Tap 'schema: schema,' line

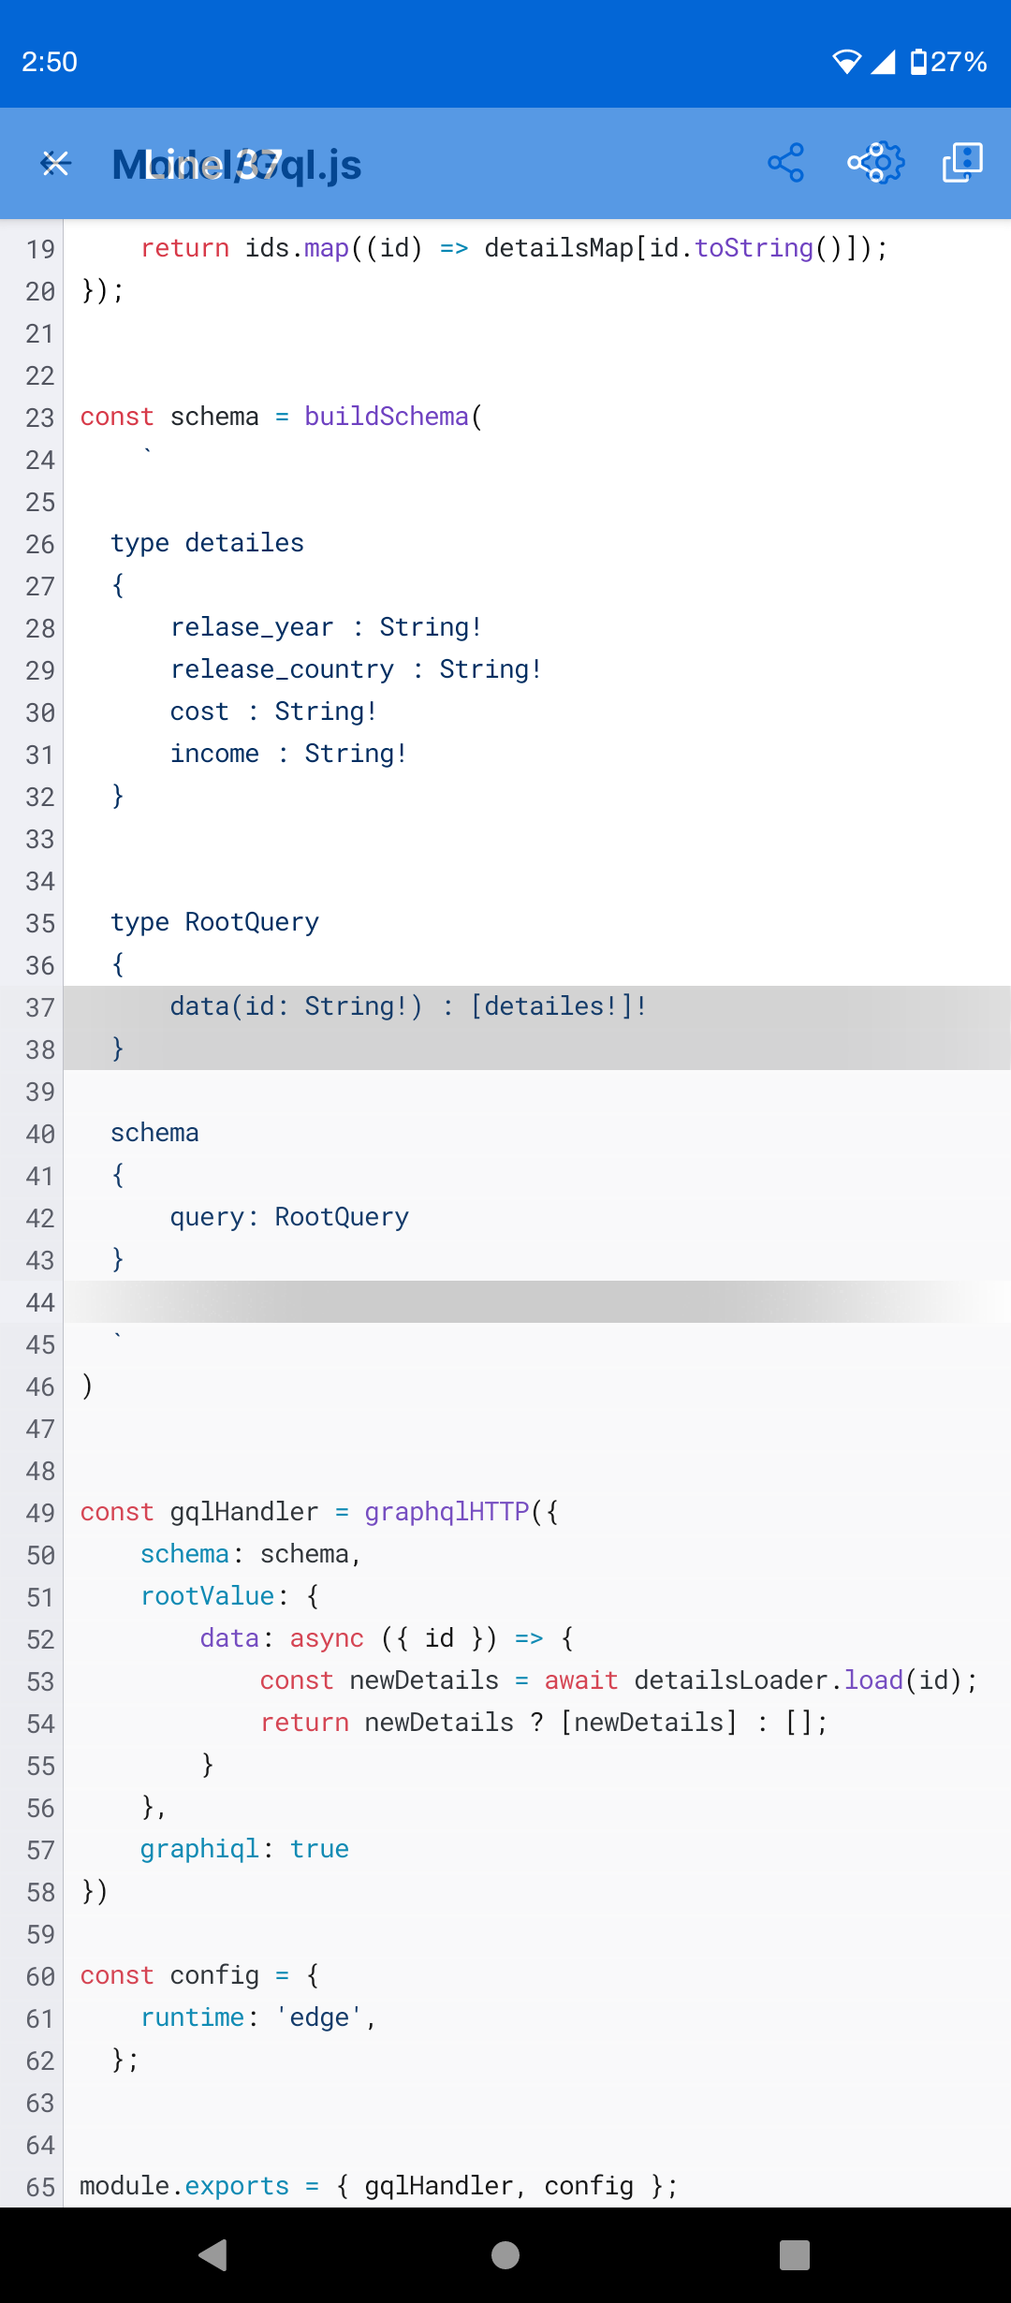coord(251,1554)
